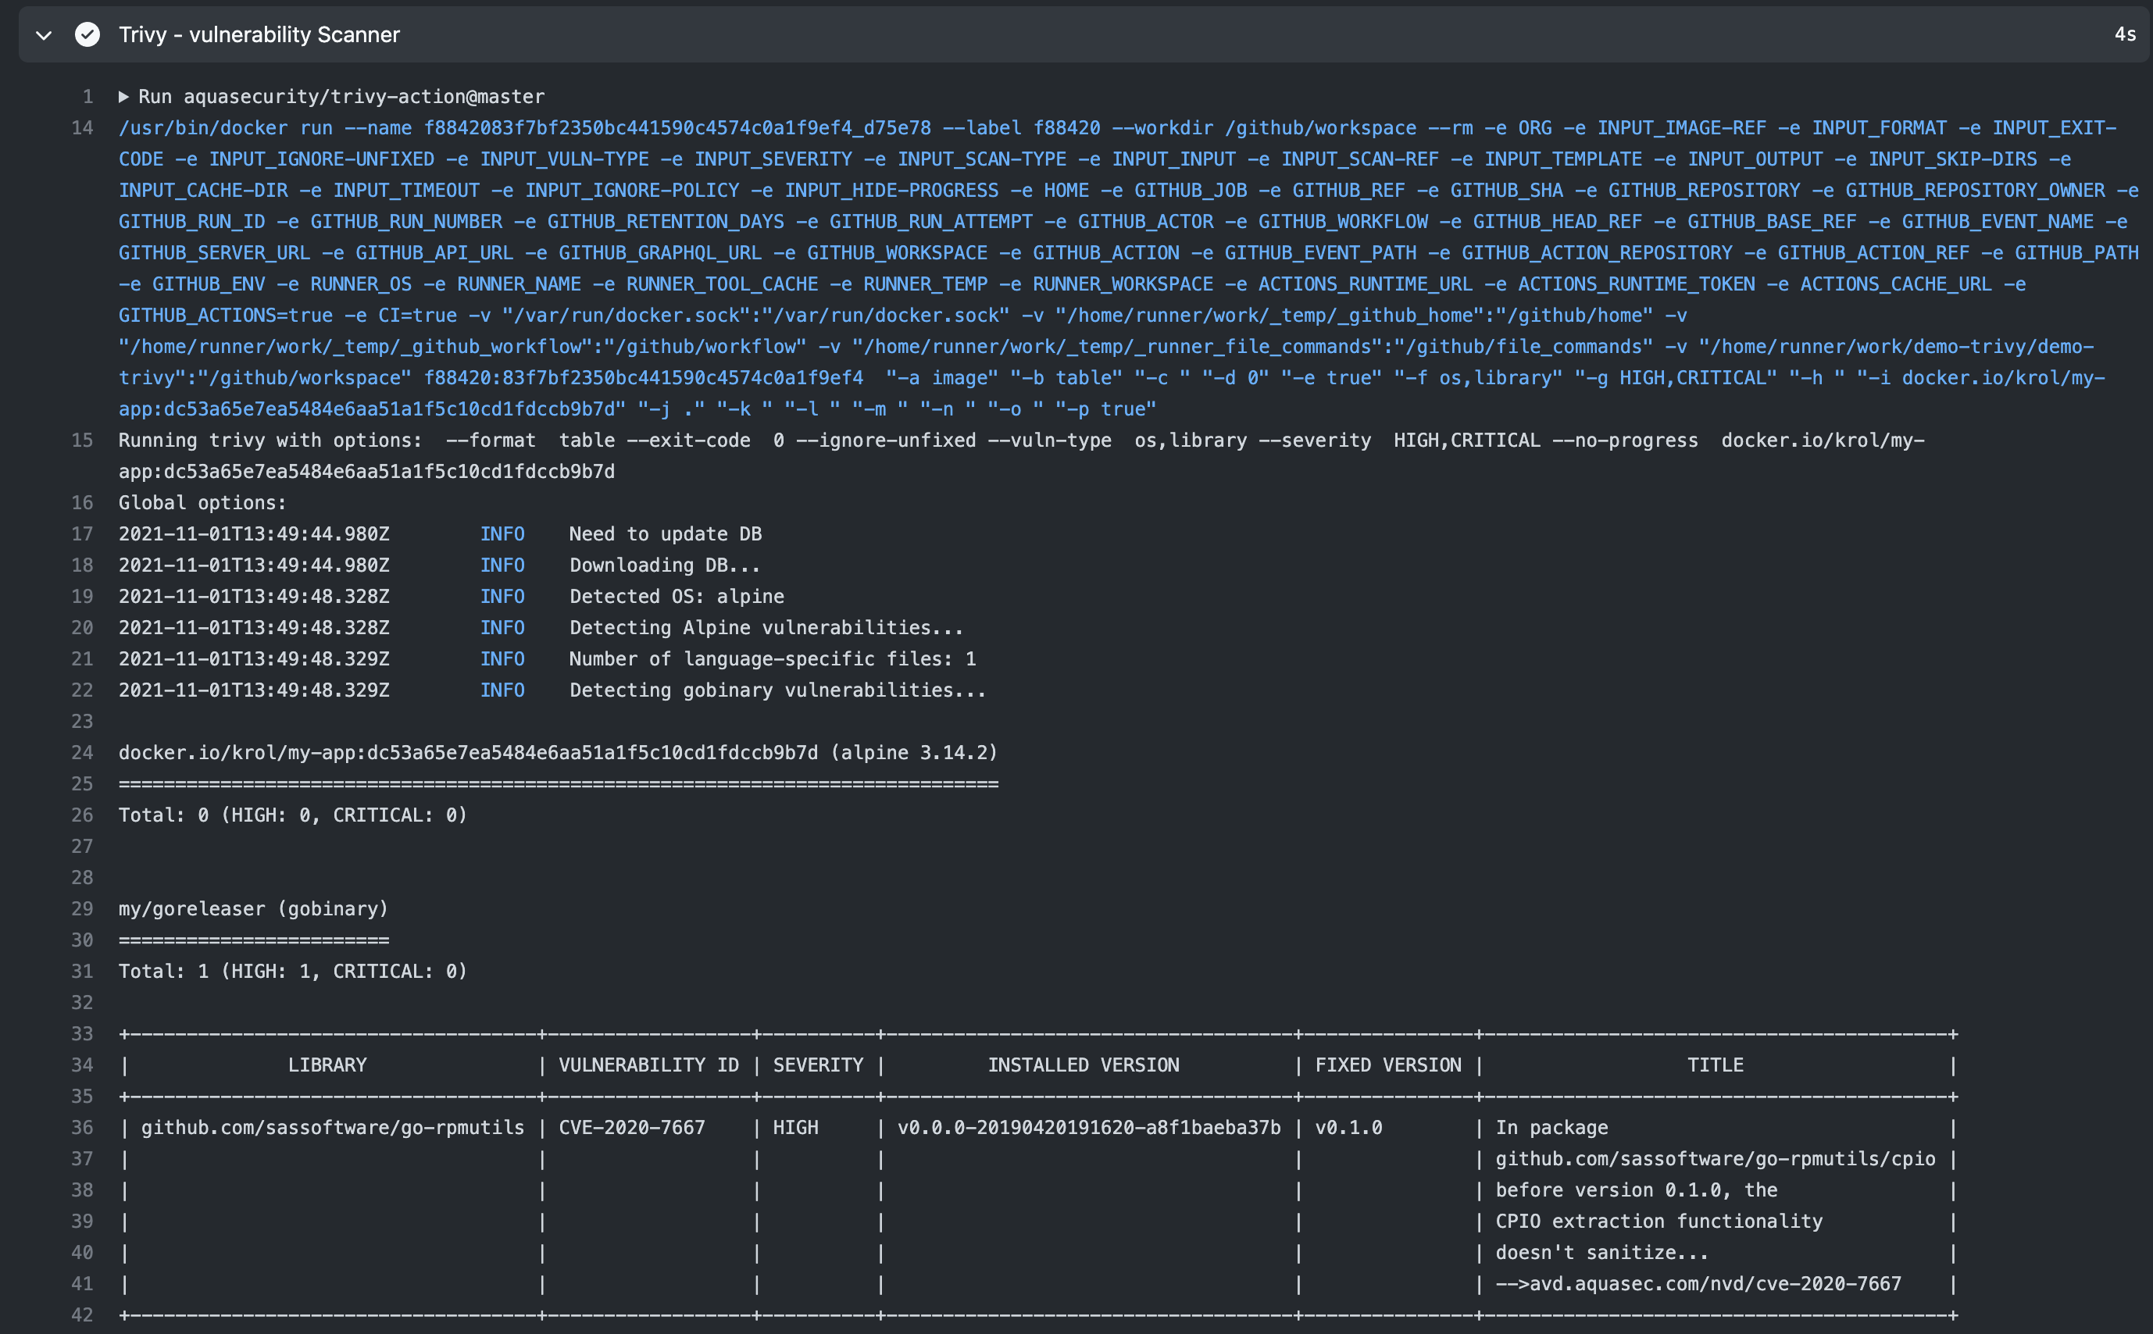Image resolution: width=2153 pixels, height=1334 pixels.
Task: Click 'my/goreleaser (gobinary)' heading
Action: click(x=253, y=909)
